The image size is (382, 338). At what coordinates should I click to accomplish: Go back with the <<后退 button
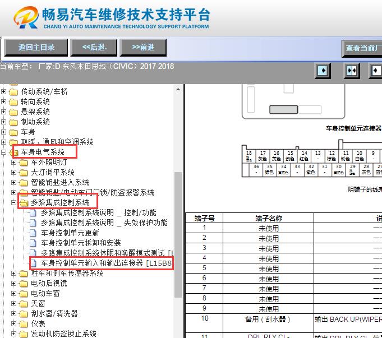pyautogui.click(x=94, y=47)
